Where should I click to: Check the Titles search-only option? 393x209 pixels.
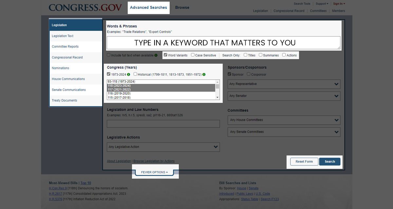pyautogui.click(x=245, y=55)
